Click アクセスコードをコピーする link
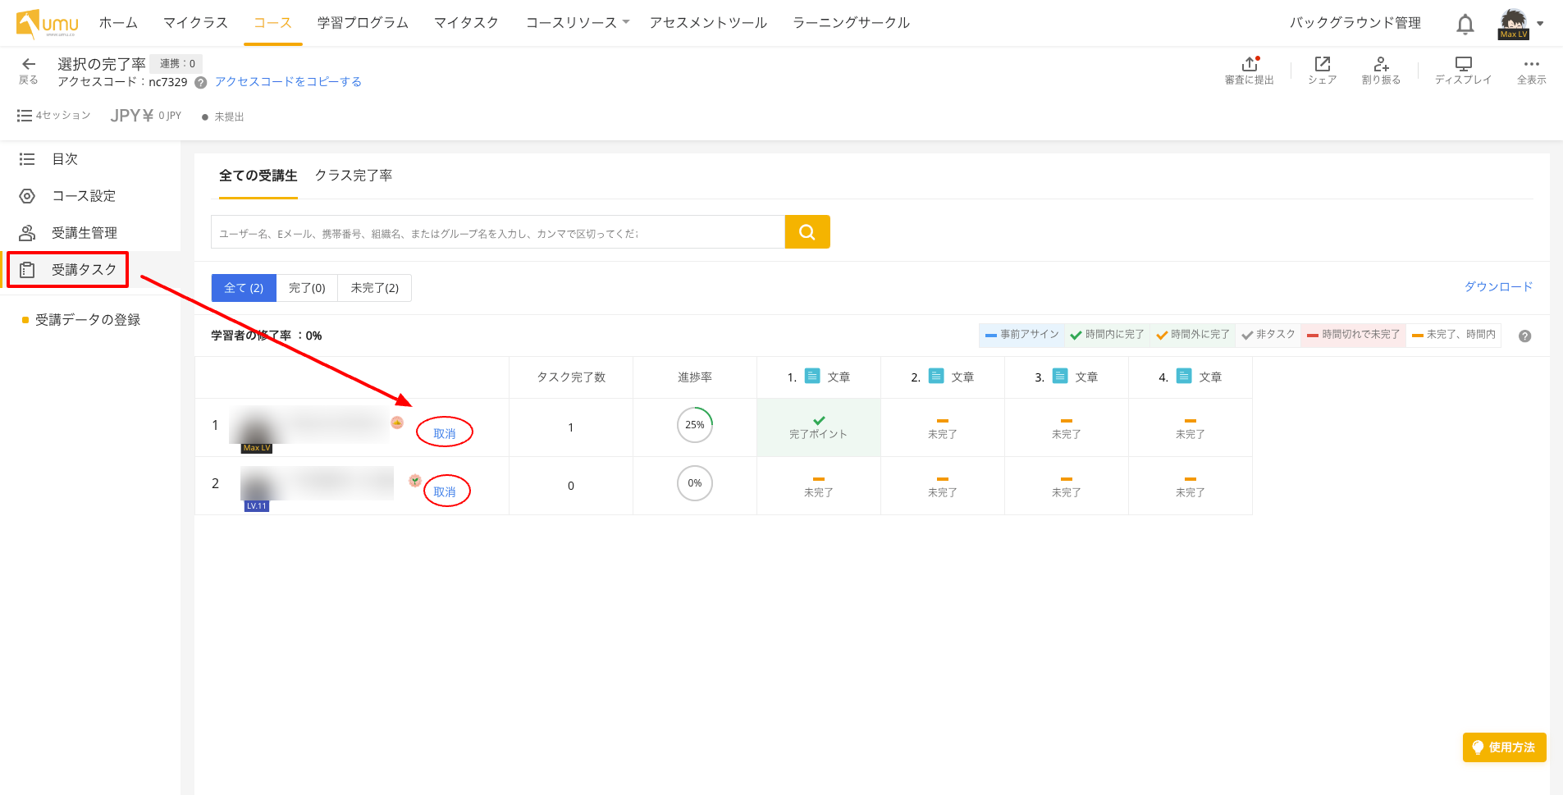This screenshot has width=1563, height=795. [288, 82]
